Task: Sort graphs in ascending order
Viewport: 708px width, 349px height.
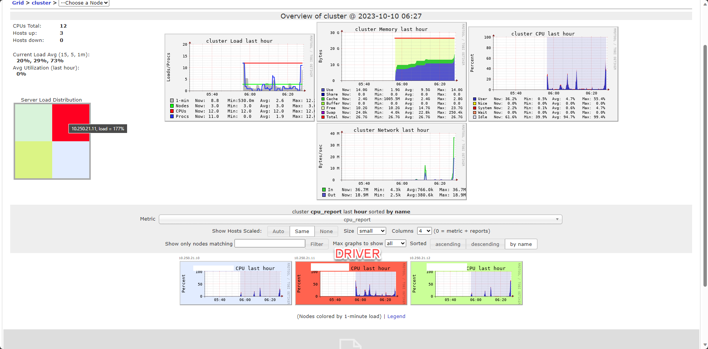Action: coord(447,244)
